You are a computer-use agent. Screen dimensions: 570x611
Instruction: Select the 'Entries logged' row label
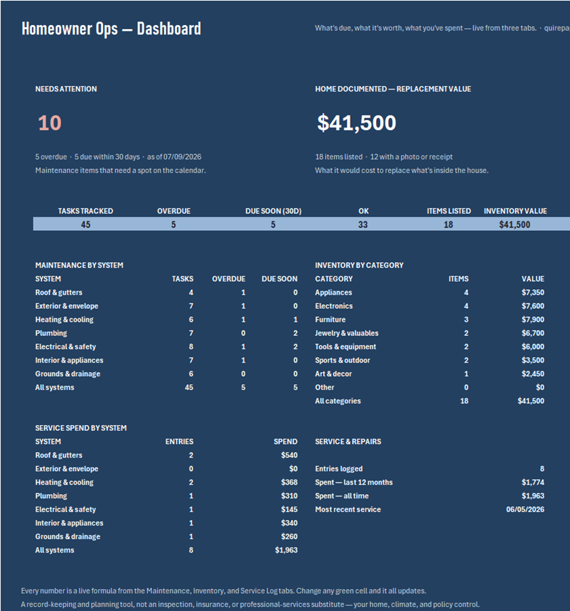pyautogui.click(x=339, y=468)
